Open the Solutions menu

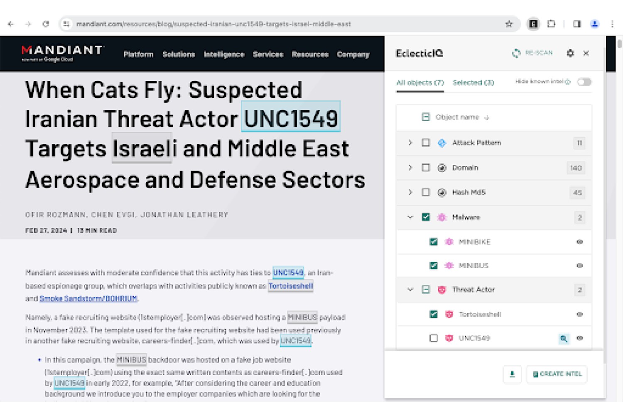point(179,54)
